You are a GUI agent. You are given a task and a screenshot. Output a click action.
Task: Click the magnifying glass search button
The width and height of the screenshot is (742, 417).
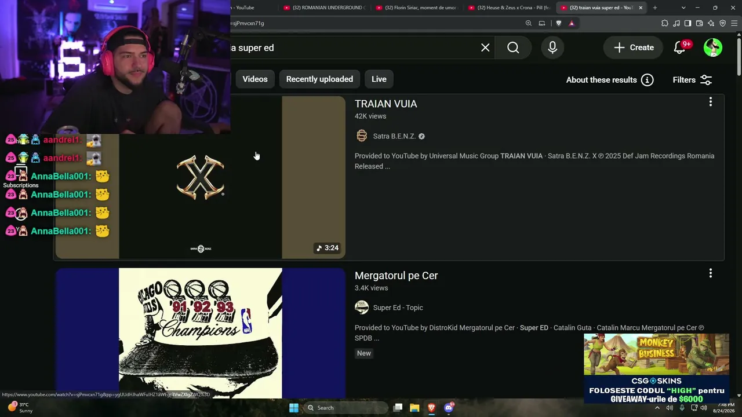tap(513, 47)
